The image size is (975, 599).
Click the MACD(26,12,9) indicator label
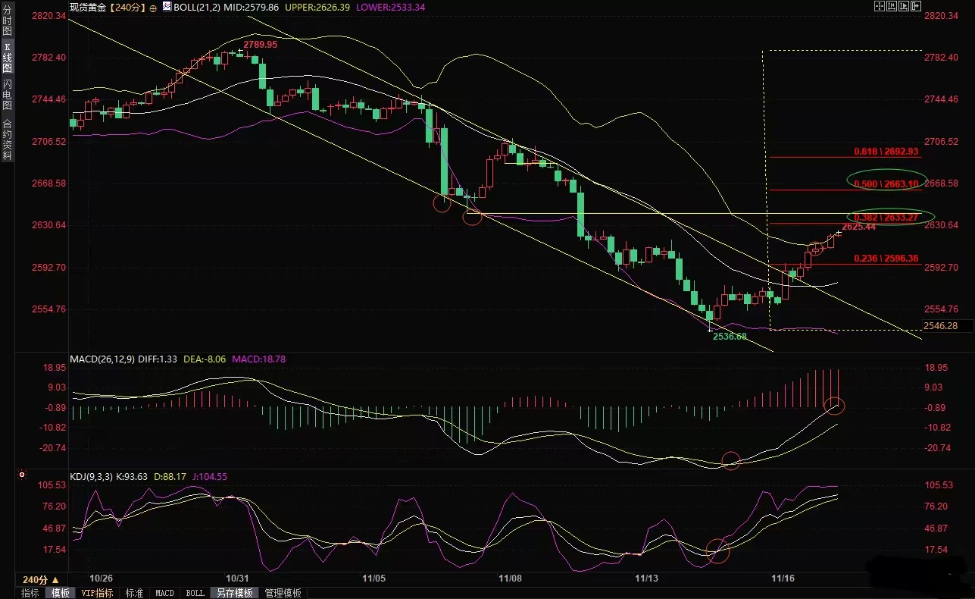pos(102,359)
